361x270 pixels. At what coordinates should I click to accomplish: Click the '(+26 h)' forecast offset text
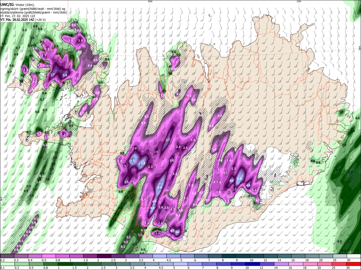40,20
